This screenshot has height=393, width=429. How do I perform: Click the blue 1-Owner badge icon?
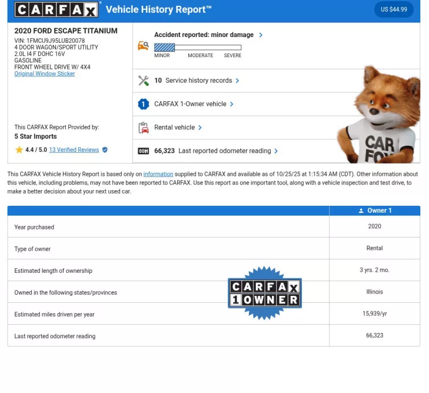click(143, 105)
